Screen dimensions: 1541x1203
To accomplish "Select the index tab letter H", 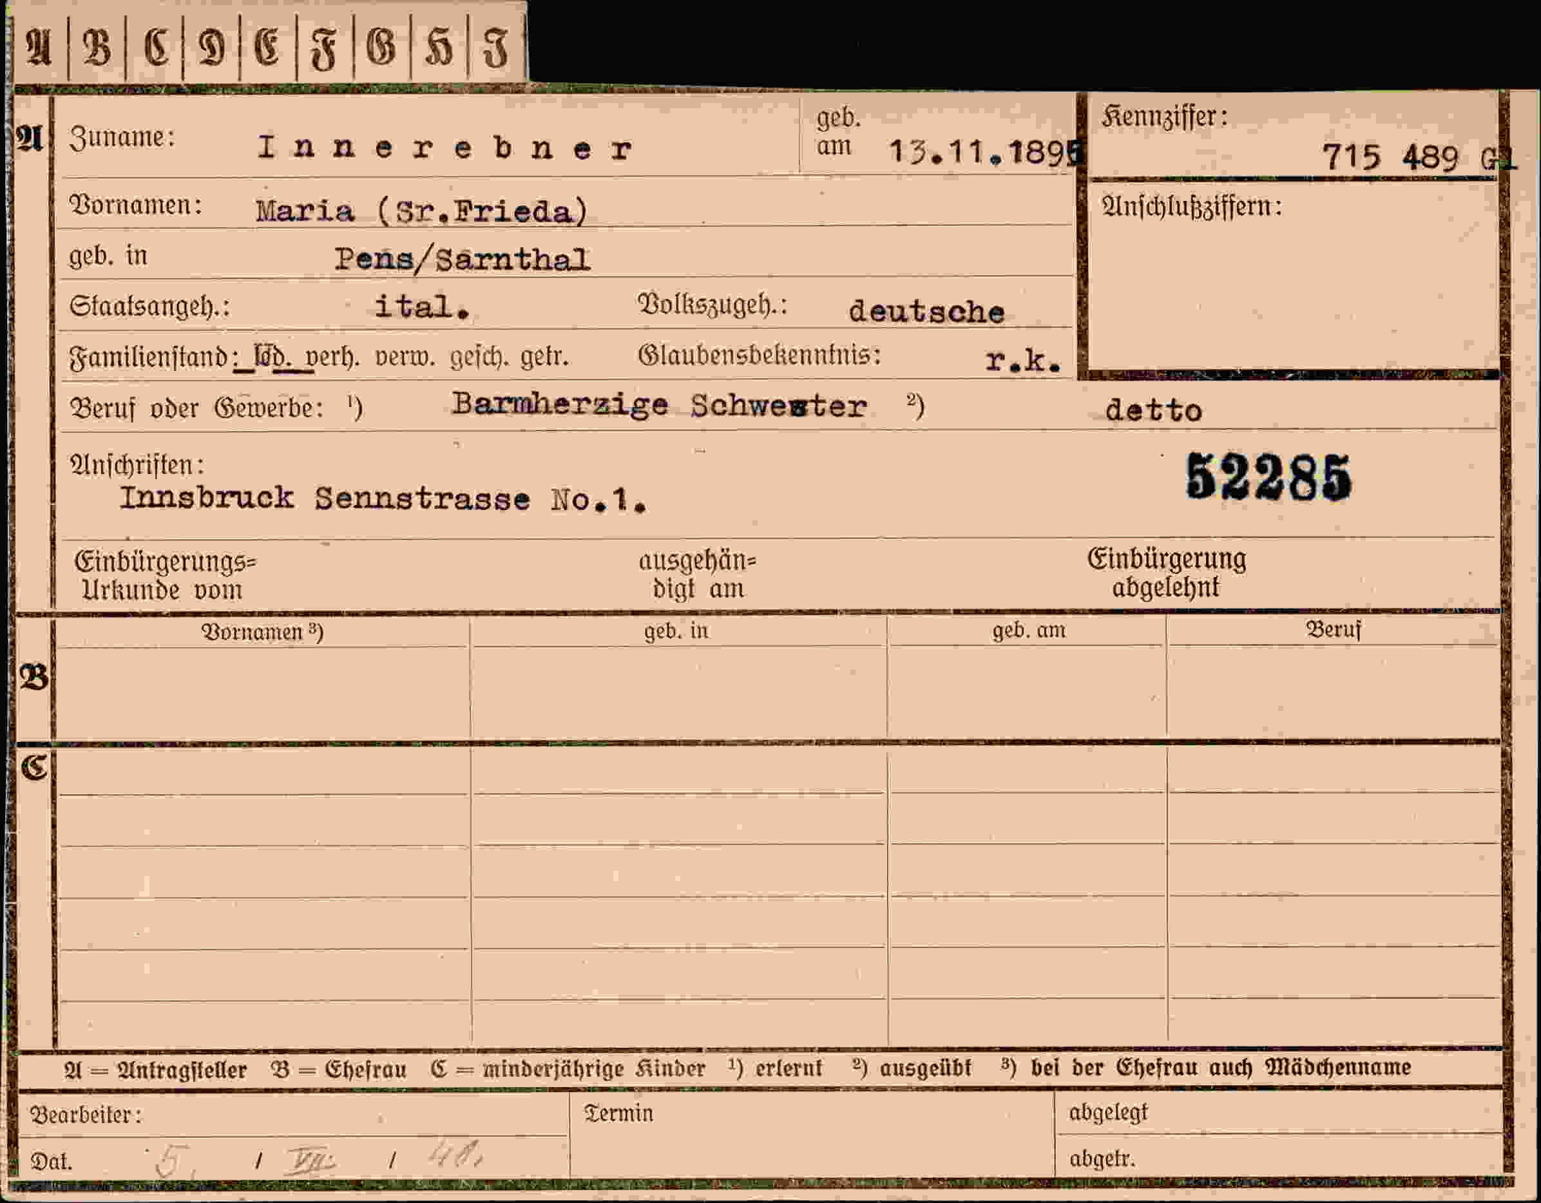I will (439, 49).
